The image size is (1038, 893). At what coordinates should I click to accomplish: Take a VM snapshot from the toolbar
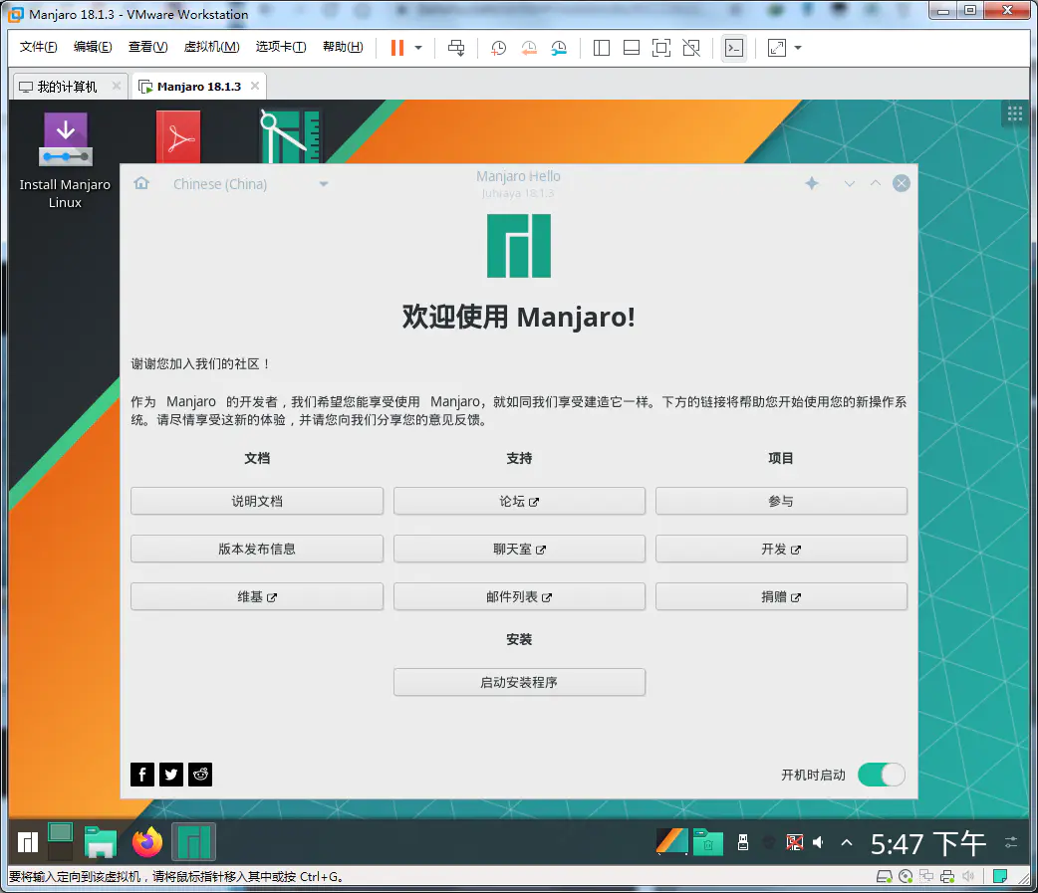click(498, 48)
